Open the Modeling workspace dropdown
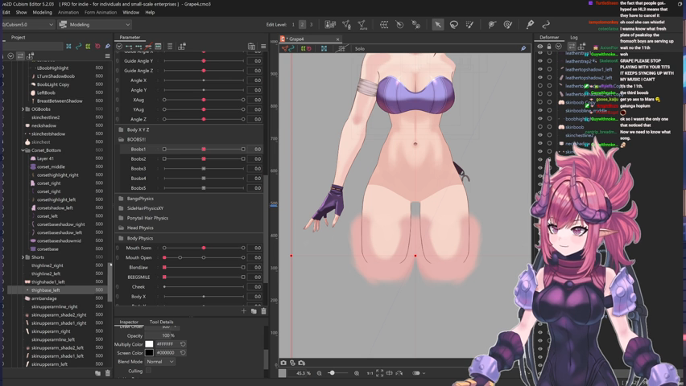Image resolution: width=686 pixels, height=386 pixels. coord(94,25)
